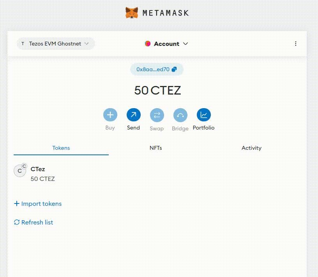Click the CTez token icon
The height and width of the screenshot is (277, 318).
pyautogui.click(x=20, y=171)
